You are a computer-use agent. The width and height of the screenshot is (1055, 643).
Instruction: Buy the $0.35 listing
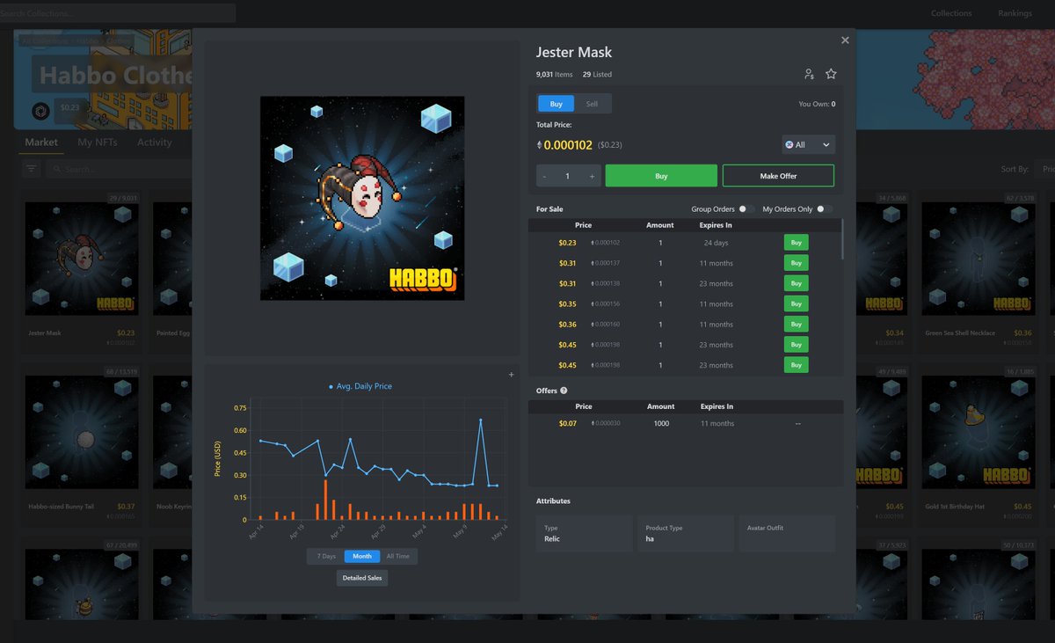coord(796,303)
